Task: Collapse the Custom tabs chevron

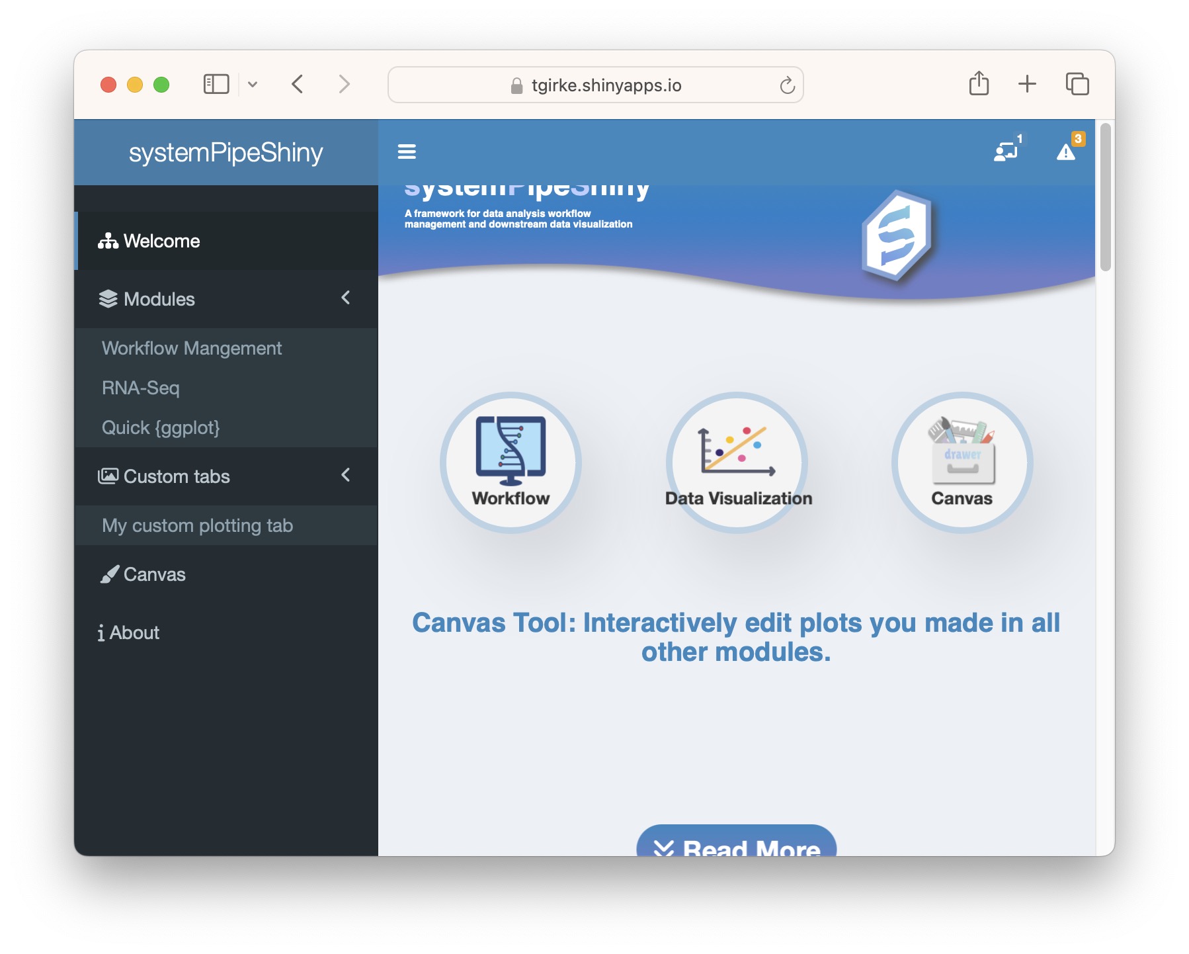Action: click(x=345, y=476)
